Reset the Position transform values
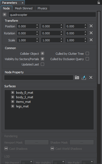This screenshot has height=164, width=102. pyautogui.click(x=91, y=26)
